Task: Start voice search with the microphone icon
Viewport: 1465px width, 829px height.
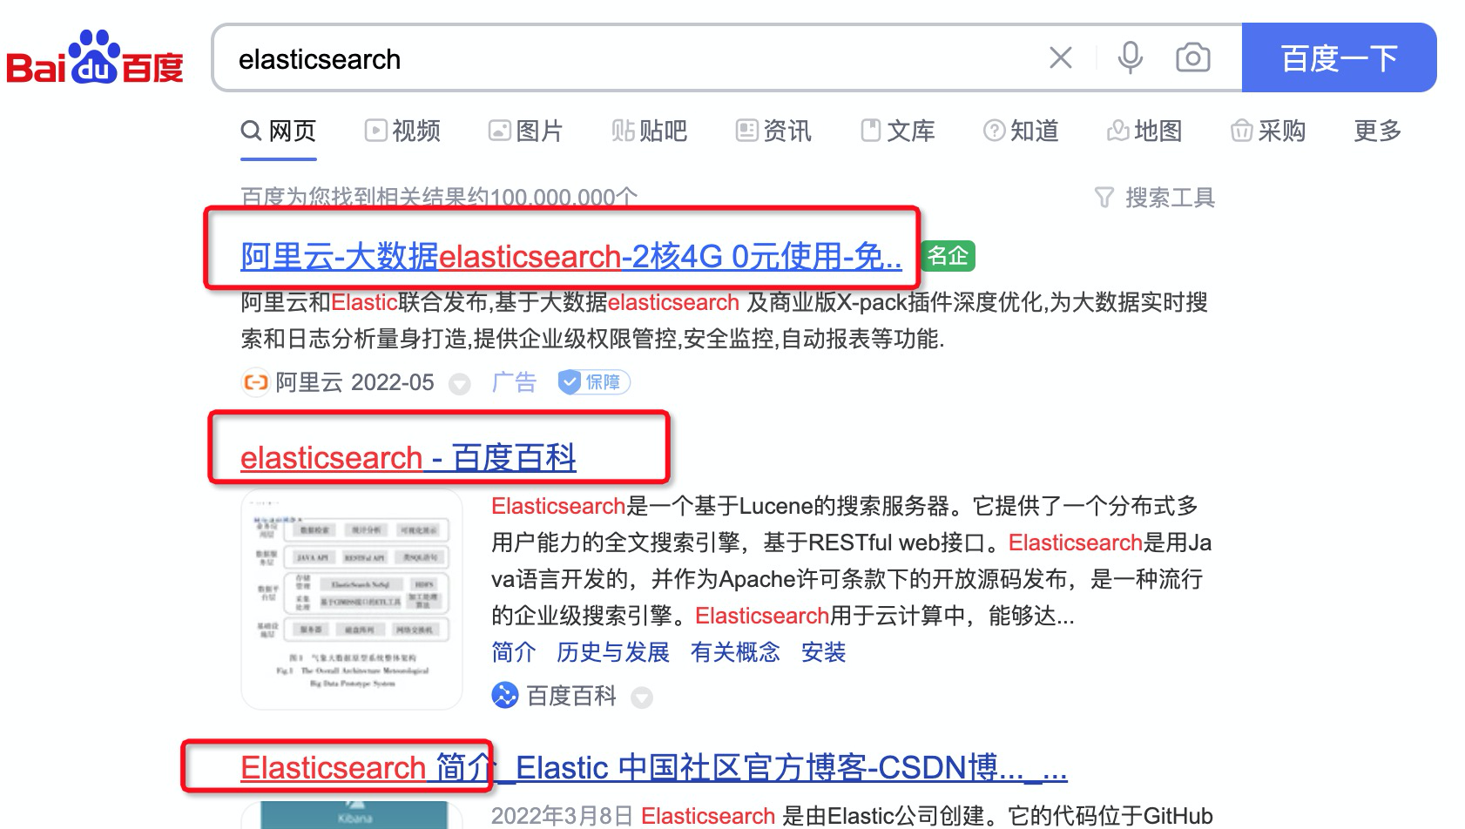Action: coord(1131,58)
